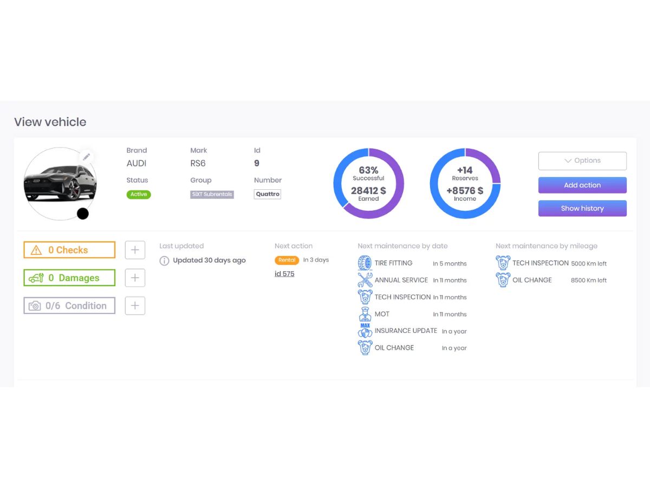The image size is (650, 488).
Task: Click the pencil edit icon on vehicle photo
Action: 86,157
